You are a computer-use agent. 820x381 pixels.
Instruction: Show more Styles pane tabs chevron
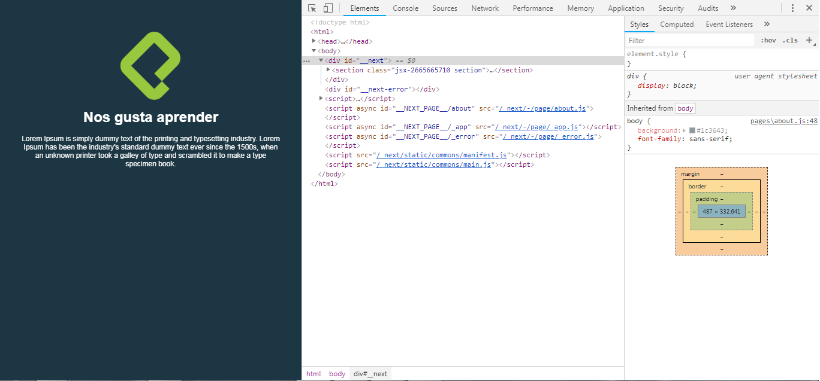tap(767, 24)
